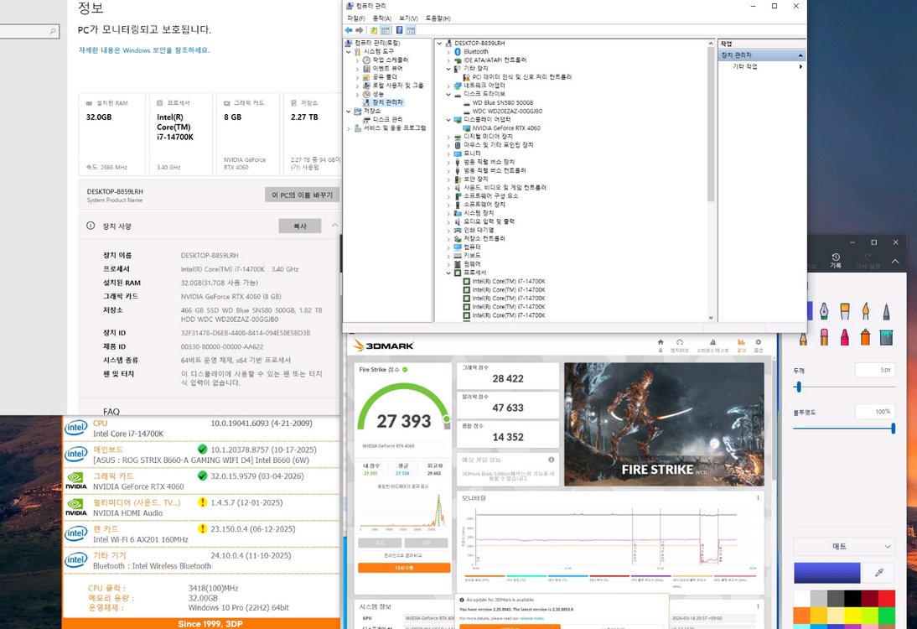Select the crayon tool
Screen dimensions: 917x629
pos(845,337)
